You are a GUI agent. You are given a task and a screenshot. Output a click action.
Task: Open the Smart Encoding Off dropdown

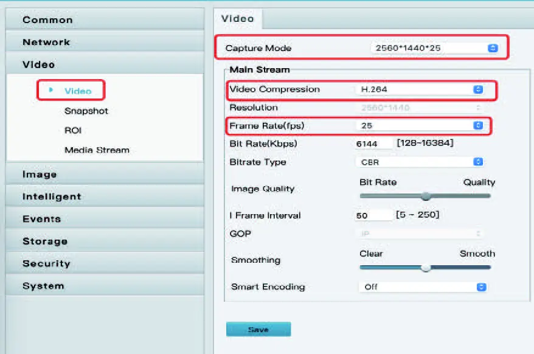tap(423, 287)
